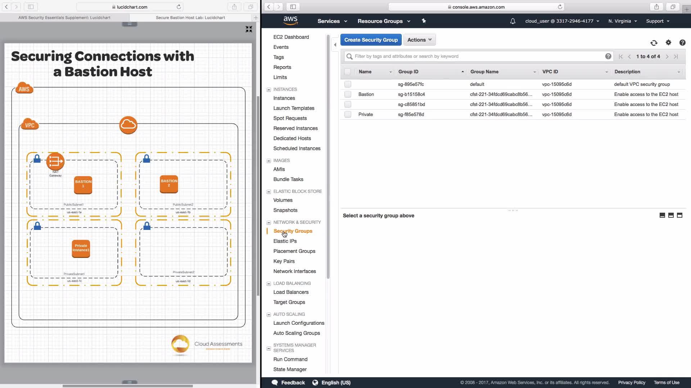Open the Services dropdown menu
The height and width of the screenshot is (388, 691).
[x=332, y=21]
